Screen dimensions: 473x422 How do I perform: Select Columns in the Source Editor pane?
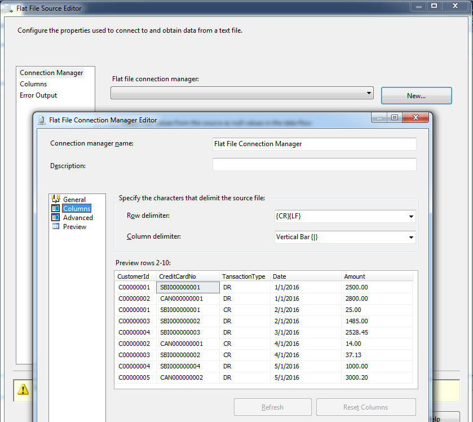33,83
